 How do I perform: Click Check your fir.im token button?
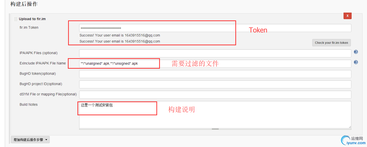(331, 43)
